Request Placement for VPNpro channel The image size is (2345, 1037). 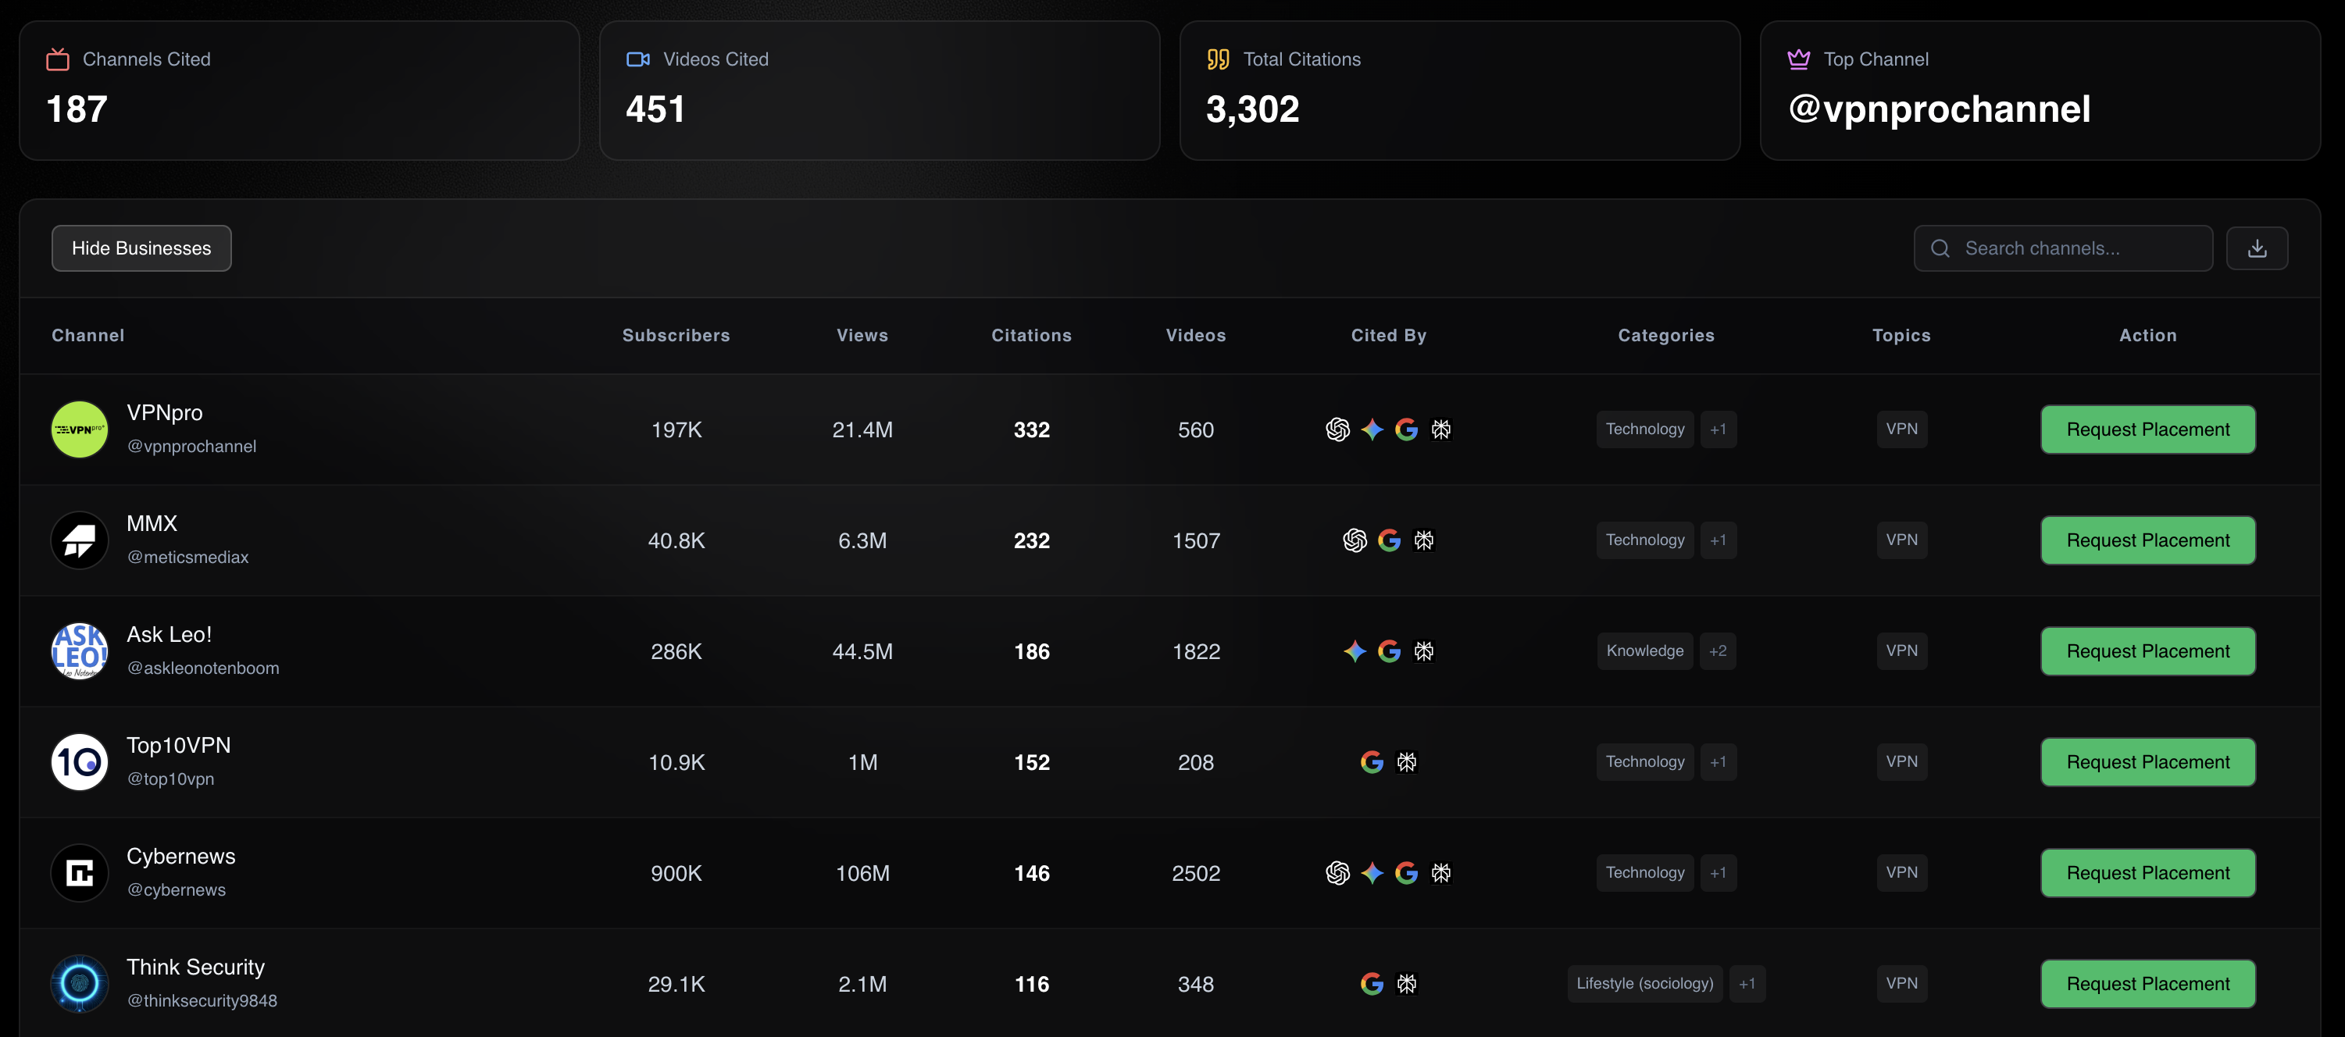click(x=2147, y=429)
